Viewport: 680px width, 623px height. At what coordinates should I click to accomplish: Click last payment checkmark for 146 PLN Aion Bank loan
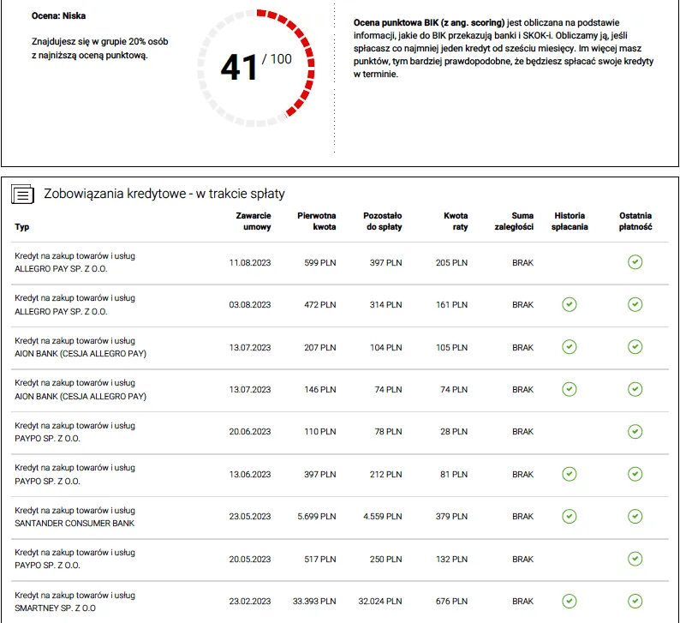pos(635,389)
